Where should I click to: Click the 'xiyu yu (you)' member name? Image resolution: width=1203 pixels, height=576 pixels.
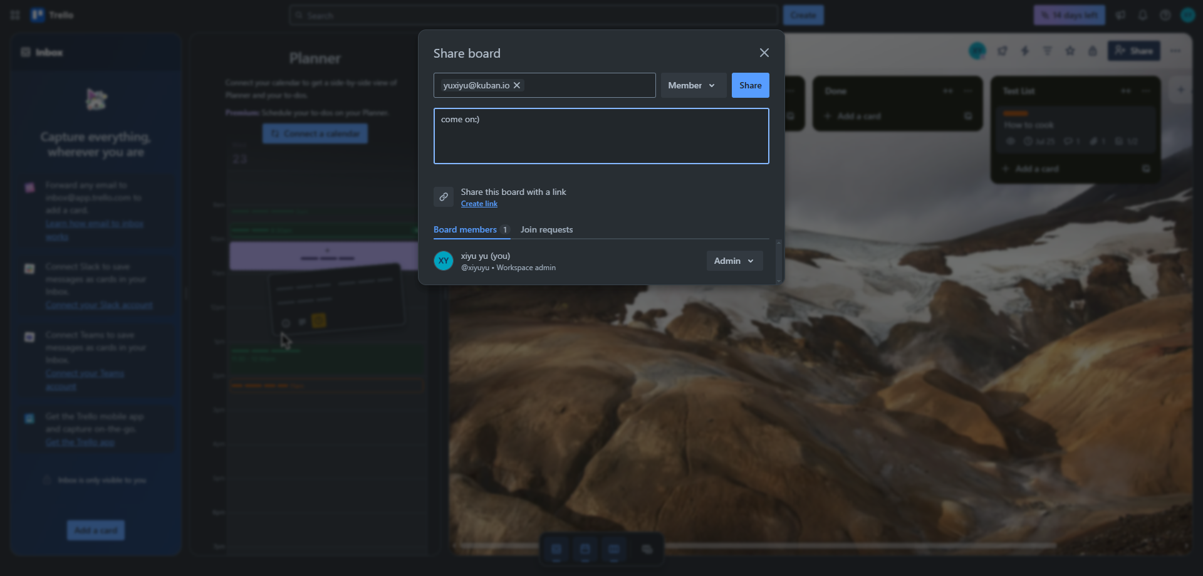click(x=486, y=256)
